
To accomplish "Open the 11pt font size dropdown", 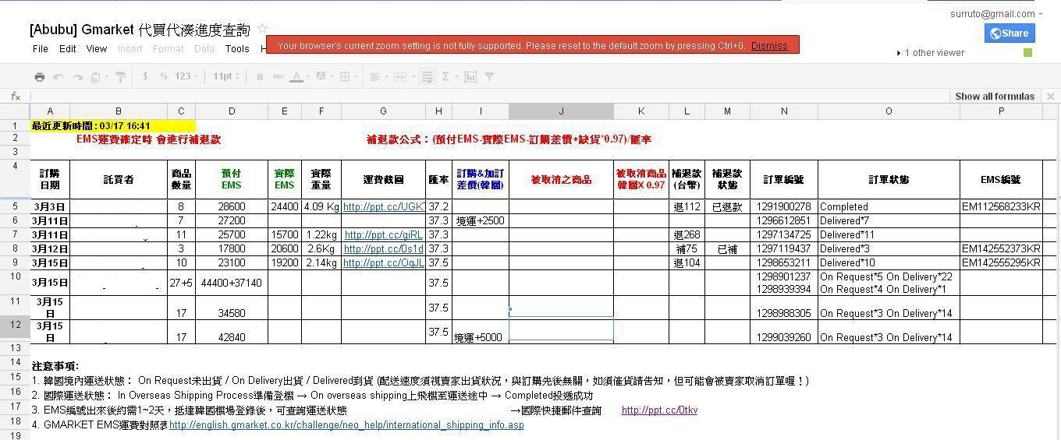I will coord(225,76).
